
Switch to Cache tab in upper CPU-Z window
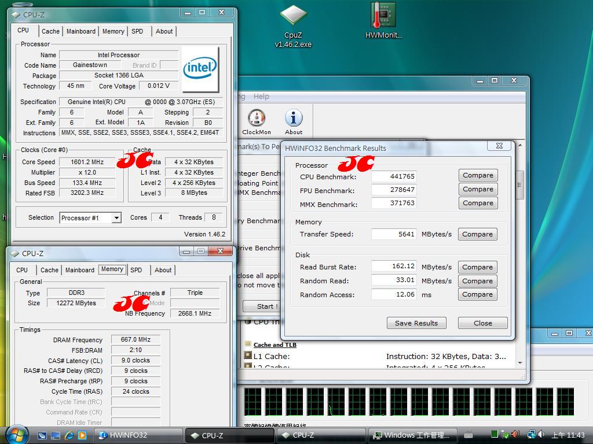point(51,31)
